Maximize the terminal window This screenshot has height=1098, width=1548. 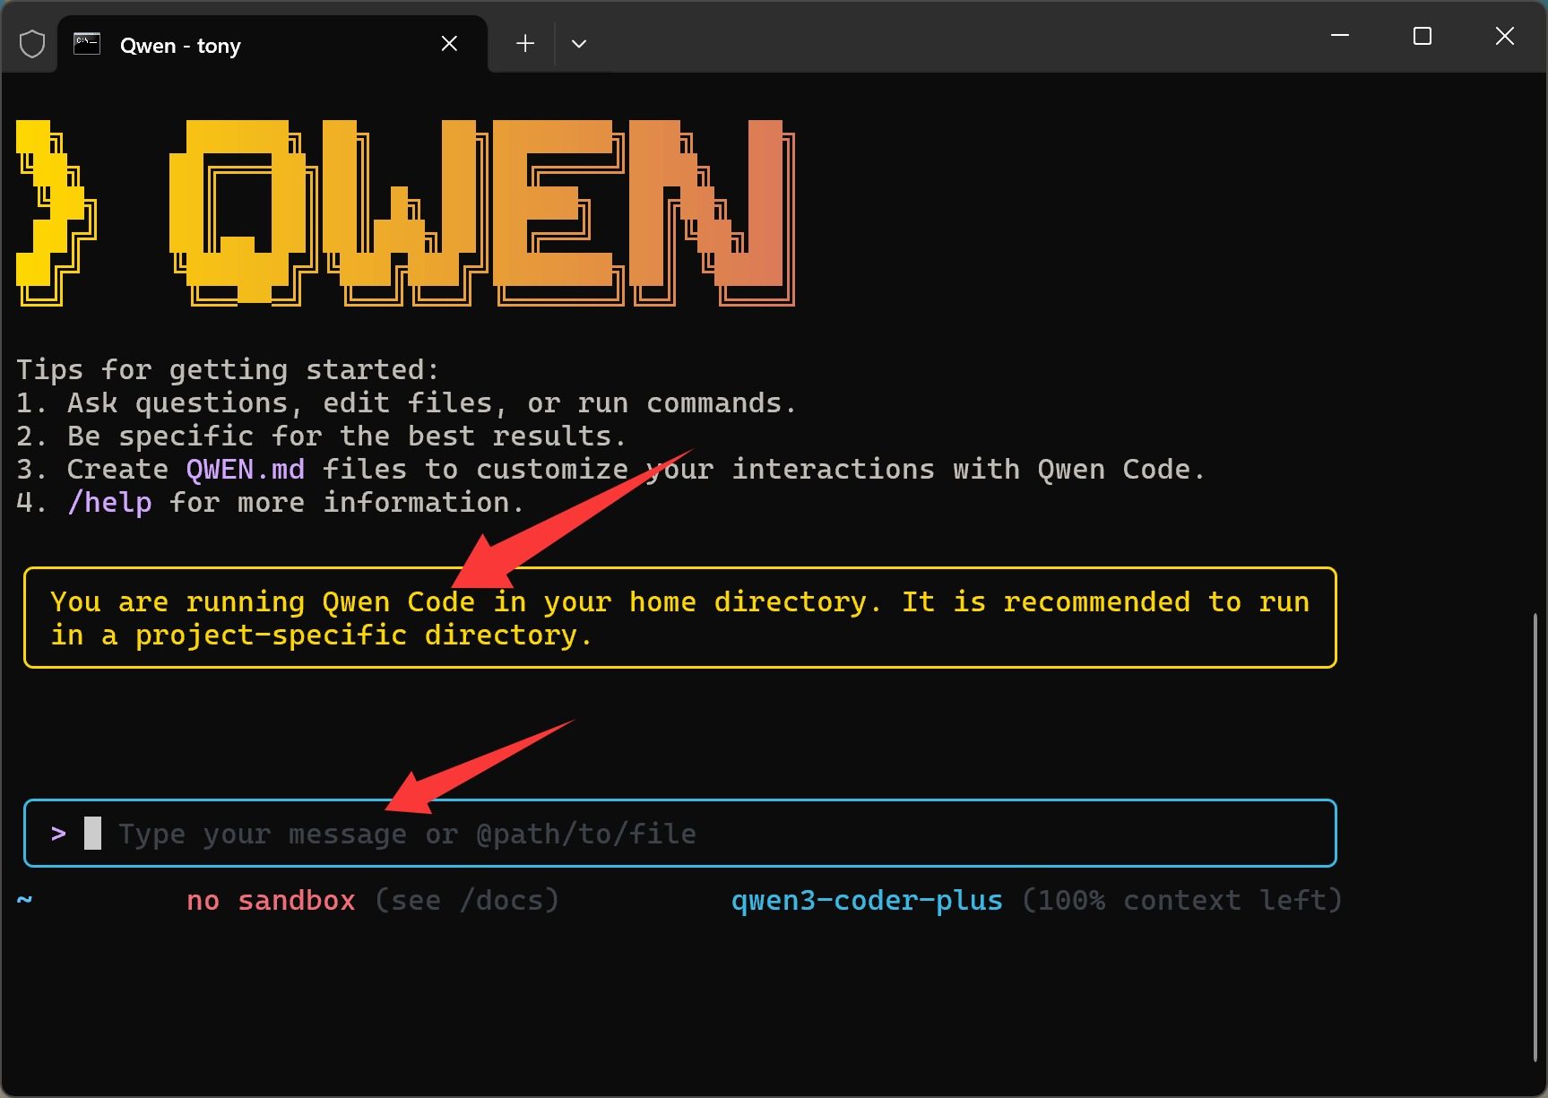point(1423,36)
